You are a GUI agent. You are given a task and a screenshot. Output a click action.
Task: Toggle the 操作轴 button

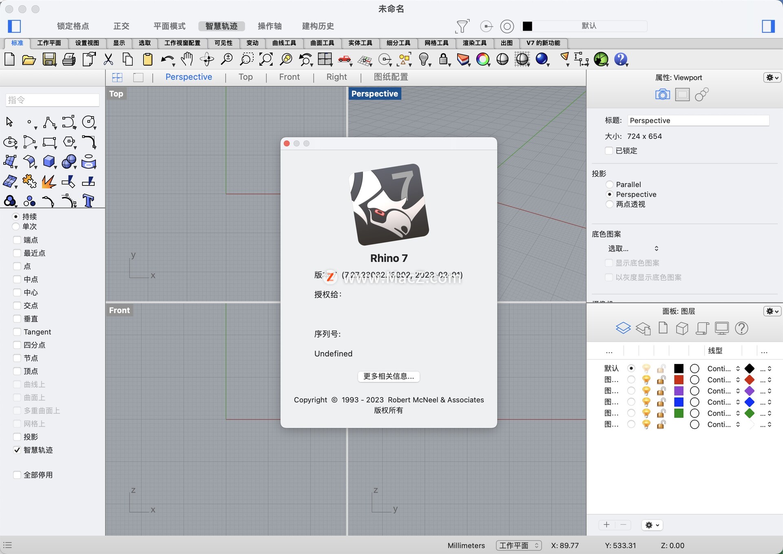270,26
